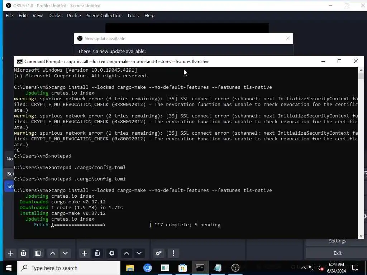Remove the selected scene with the trash icon
The height and width of the screenshot is (275, 367).
click(23, 253)
